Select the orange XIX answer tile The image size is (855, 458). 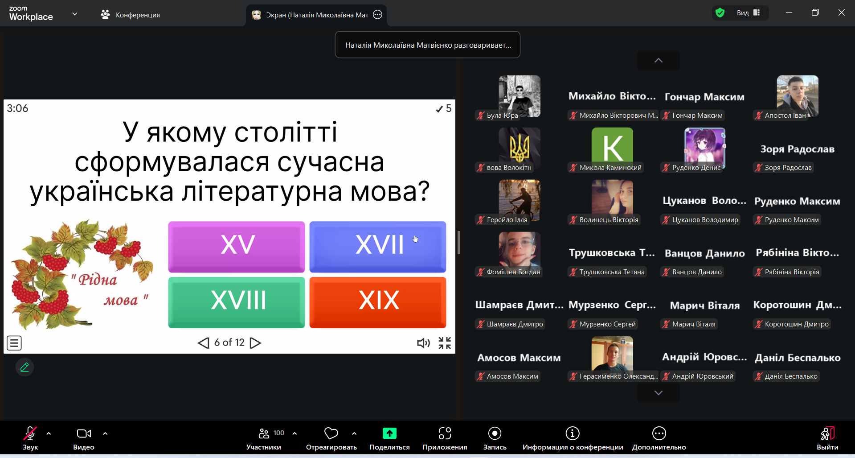pyautogui.click(x=378, y=302)
